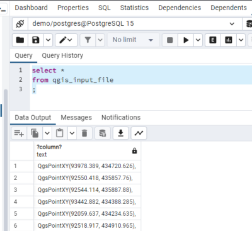252x231 pixels.
Task: Select result row number 4 header
Action: pos(22,202)
